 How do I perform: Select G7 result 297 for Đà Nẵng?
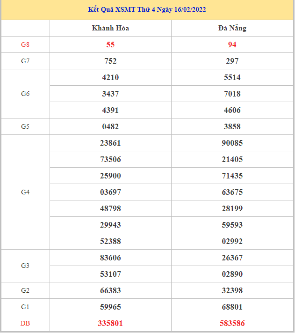coord(232,61)
